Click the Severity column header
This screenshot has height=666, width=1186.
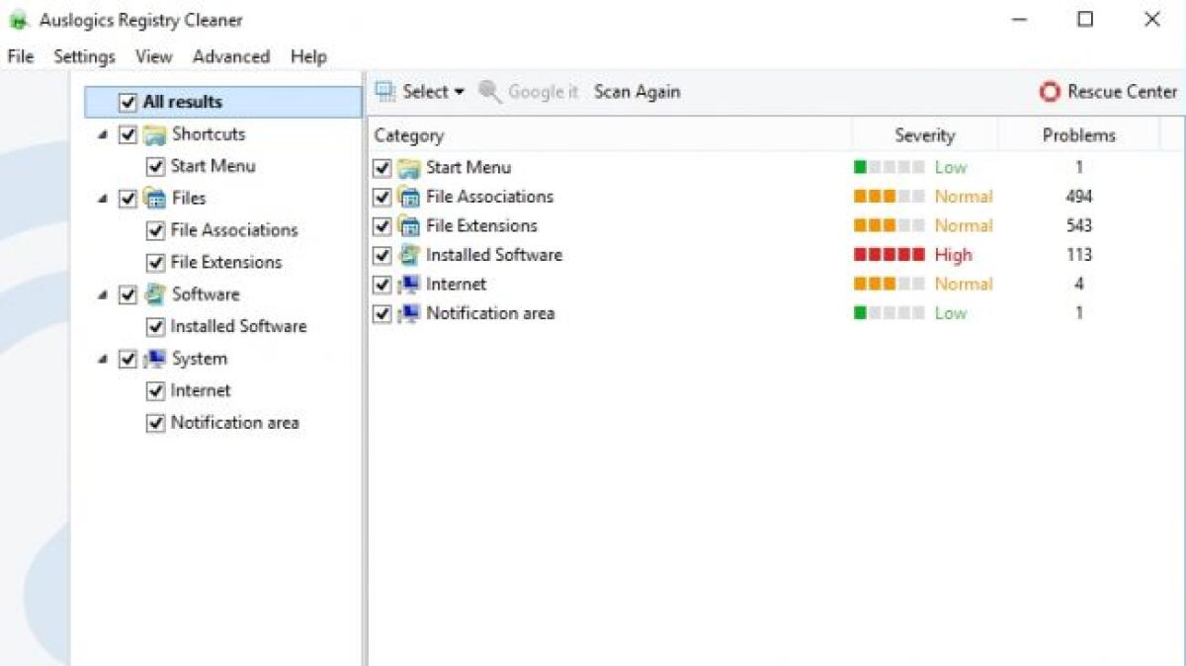coord(924,134)
